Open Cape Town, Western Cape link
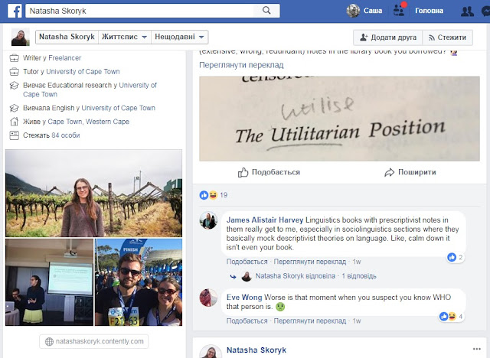 [89, 122]
